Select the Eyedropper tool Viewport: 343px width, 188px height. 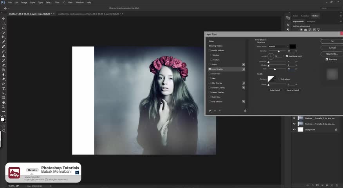pos(4,42)
